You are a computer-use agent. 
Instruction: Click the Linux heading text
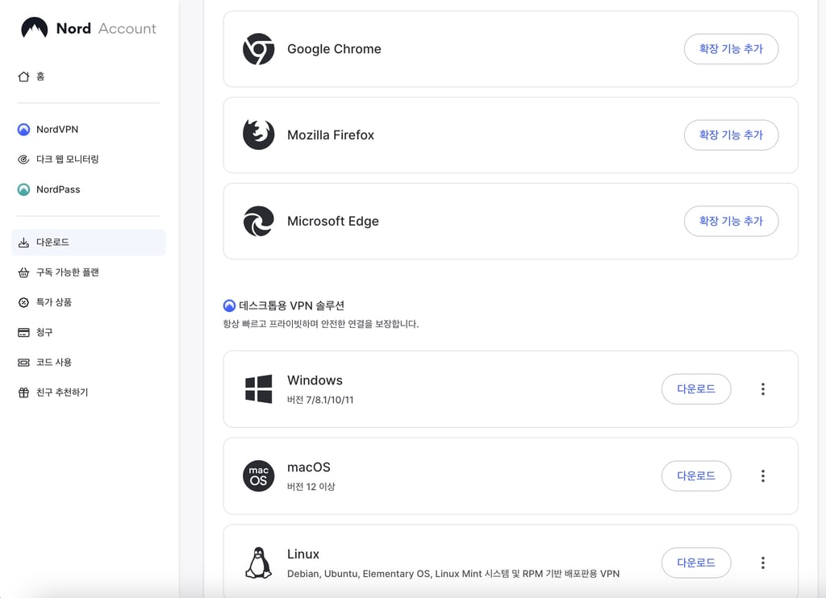click(x=303, y=554)
